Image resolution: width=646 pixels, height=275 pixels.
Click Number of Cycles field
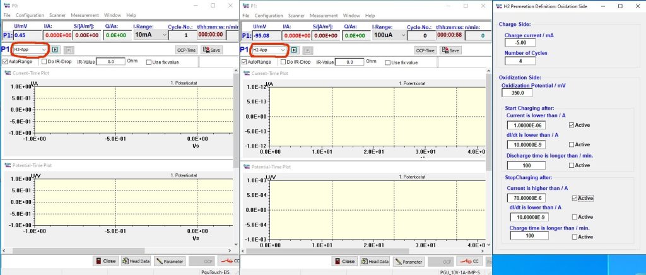click(x=520, y=61)
